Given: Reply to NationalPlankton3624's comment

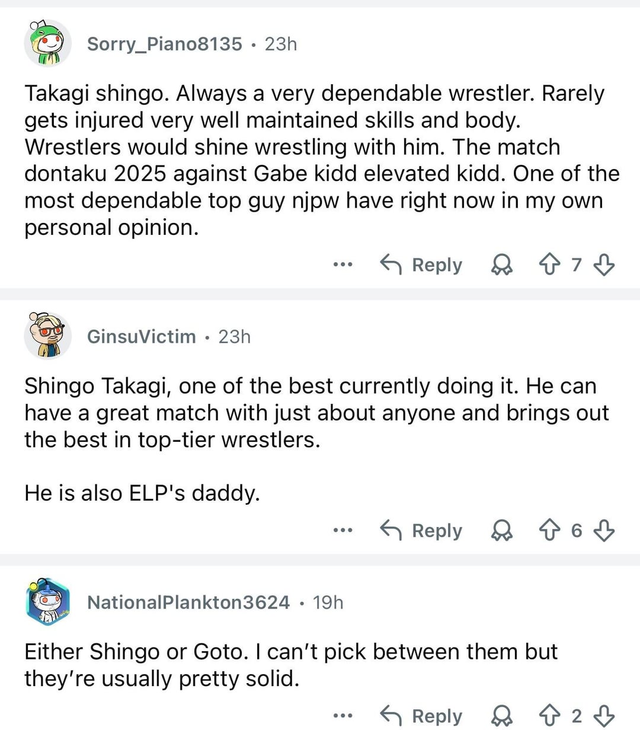Looking at the screenshot, I should click(x=421, y=716).
